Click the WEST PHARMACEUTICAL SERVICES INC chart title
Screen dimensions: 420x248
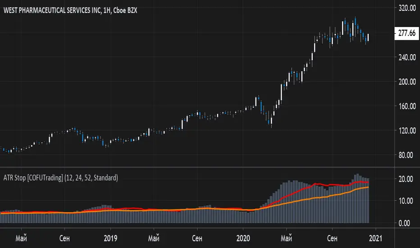pyautogui.click(x=70, y=10)
